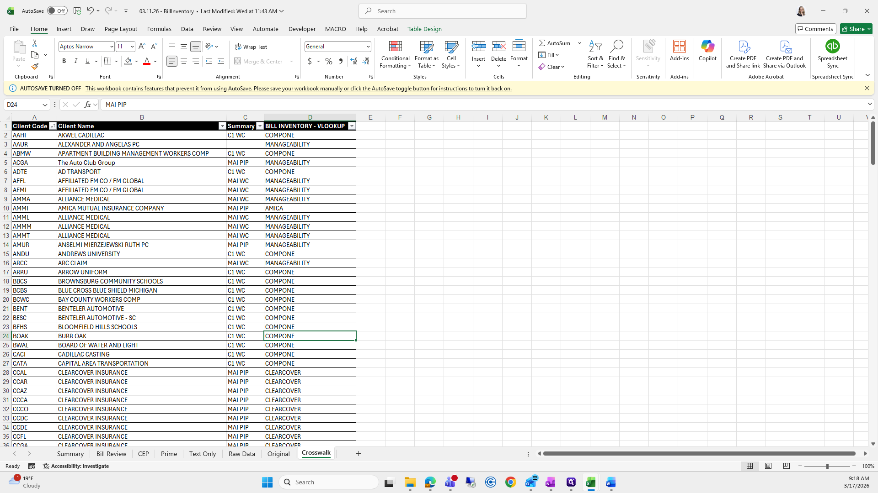Switch to the Raw Data sheet tab
Screen dimensions: 878x493
pyautogui.click(x=241, y=454)
